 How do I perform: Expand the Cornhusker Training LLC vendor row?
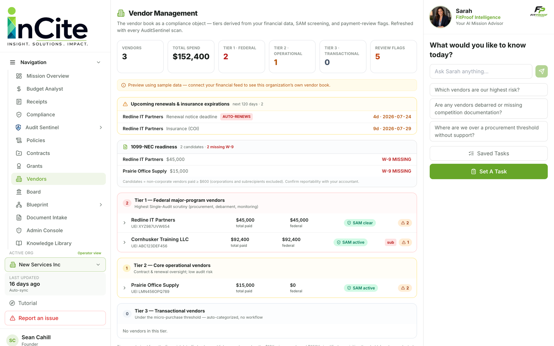tap(125, 242)
